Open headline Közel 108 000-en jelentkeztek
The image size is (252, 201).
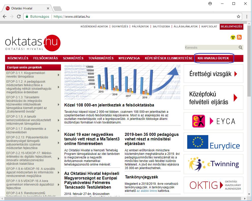109,105
